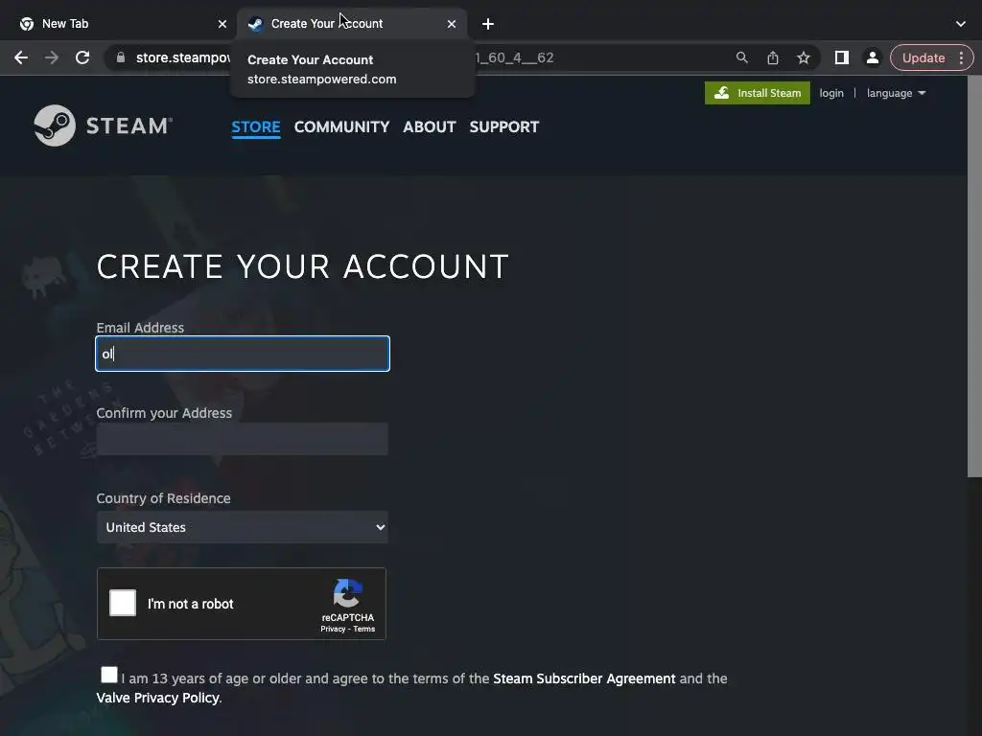This screenshot has height=736, width=982.
Task: Check the I'm not a robot box
Action: [x=123, y=603]
